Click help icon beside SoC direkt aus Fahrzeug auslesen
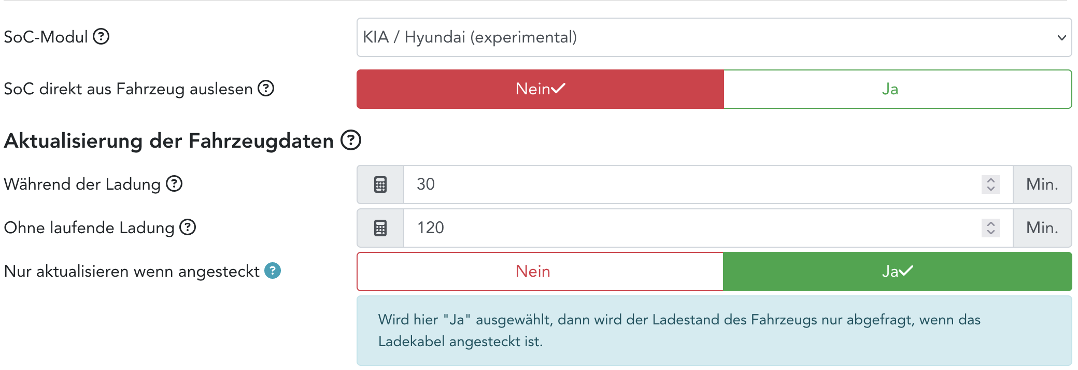This screenshot has width=1078, height=370. coord(266,89)
